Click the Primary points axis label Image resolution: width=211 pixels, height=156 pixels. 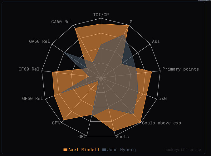181,69
